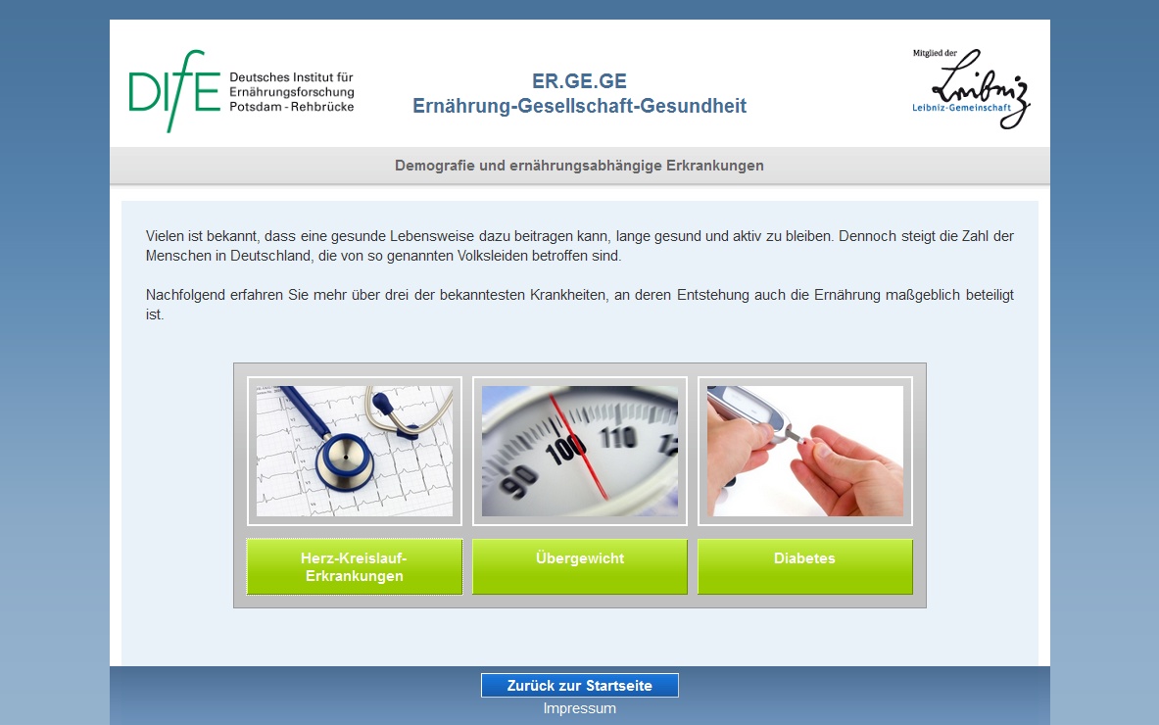The image size is (1159, 725).
Task: Open the blood glucose meter image
Action: pos(805,451)
